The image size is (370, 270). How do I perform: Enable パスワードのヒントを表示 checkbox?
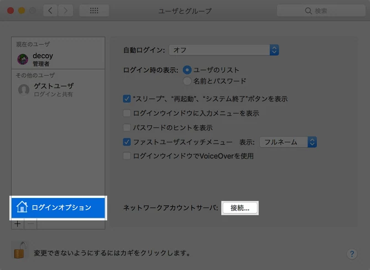tap(127, 128)
